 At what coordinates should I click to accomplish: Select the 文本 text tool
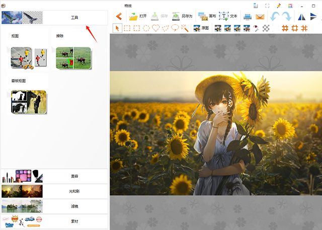pyautogui.click(x=229, y=17)
